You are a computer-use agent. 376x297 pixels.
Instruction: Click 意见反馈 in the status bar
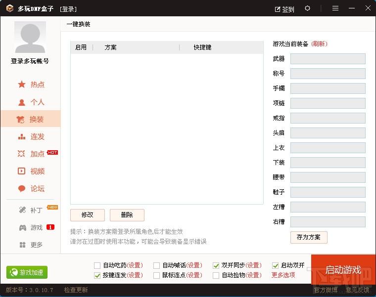pyautogui.click(x=357, y=290)
